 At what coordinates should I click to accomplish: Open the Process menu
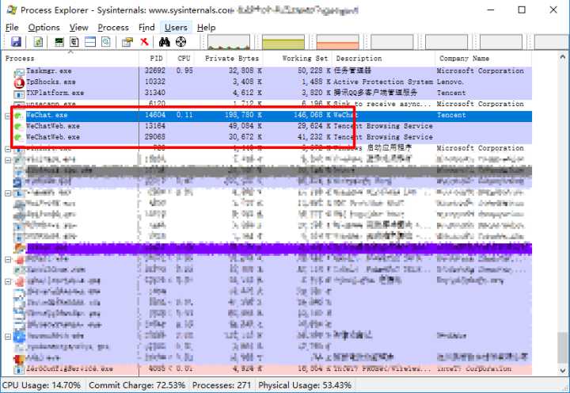(x=113, y=28)
